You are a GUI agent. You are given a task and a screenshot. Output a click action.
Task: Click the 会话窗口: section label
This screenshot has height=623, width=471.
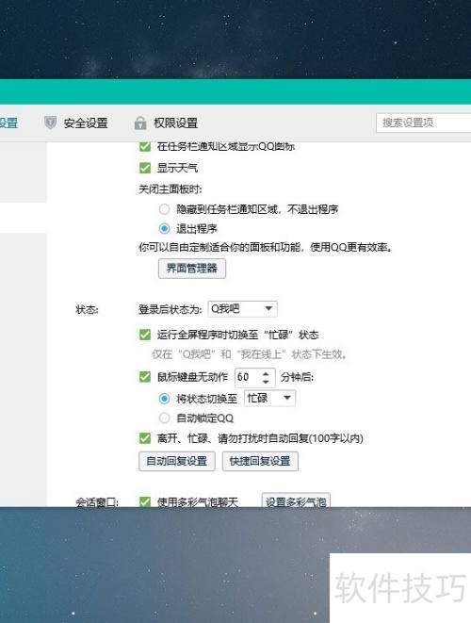pos(97,502)
